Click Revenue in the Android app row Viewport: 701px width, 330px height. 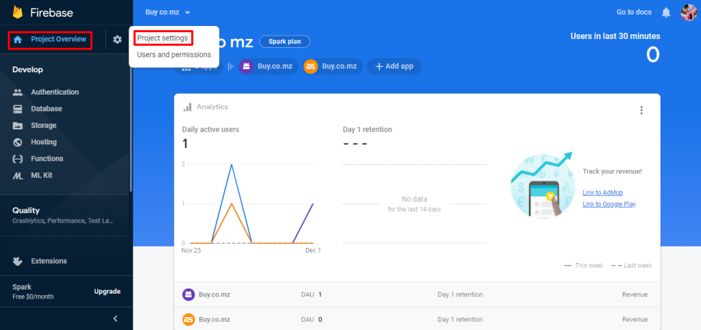635,294
